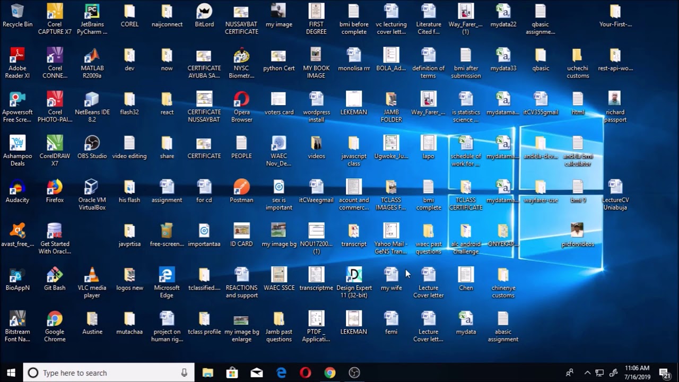The image size is (679, 382).
Task: Open File Explorer from the taskbar
Action: (207, 373)
